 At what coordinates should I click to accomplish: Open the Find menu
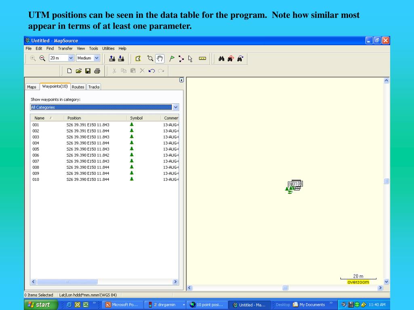[x=50, y=48]
